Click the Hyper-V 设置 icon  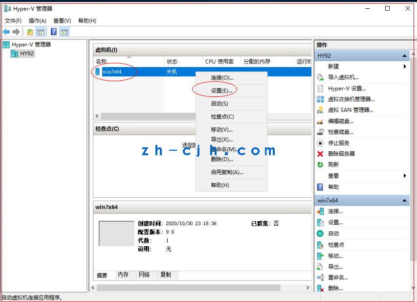[321, 89]
